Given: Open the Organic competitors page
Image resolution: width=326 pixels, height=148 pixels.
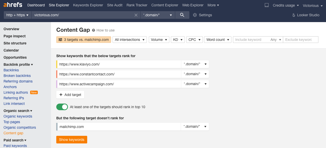Looking at the screenshot, I should click(x=20, y=127).
